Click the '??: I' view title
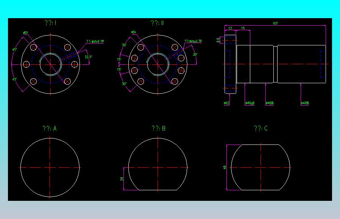The image size is (340, 219). (50, 23)
